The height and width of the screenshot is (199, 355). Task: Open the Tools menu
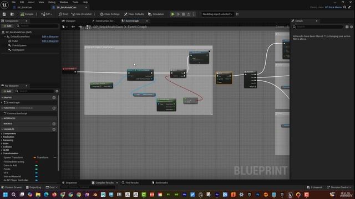pyautogui.click(x=75, y=2)
